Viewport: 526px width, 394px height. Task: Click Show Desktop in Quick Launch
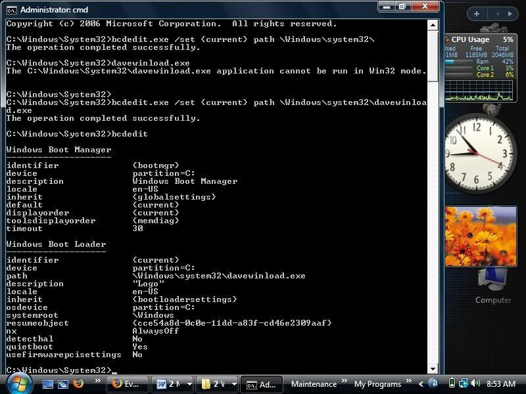click(47, 384)
